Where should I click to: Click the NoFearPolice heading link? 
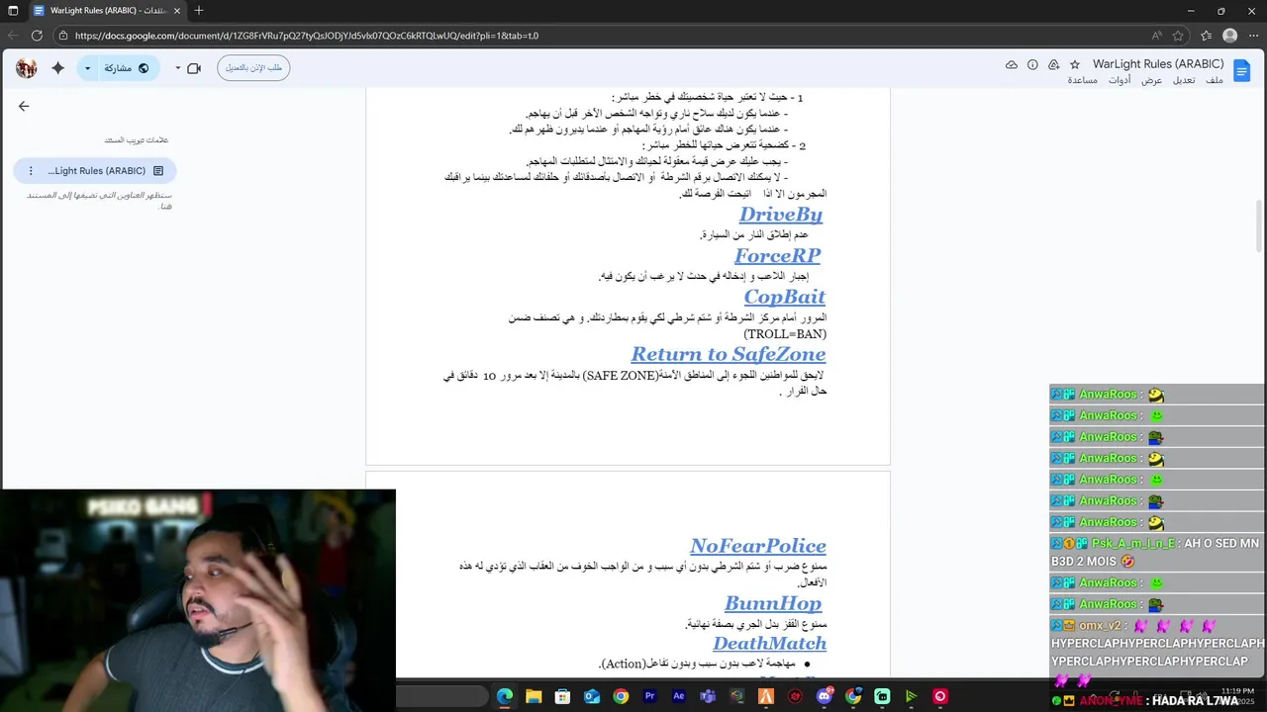click(758, 546)
